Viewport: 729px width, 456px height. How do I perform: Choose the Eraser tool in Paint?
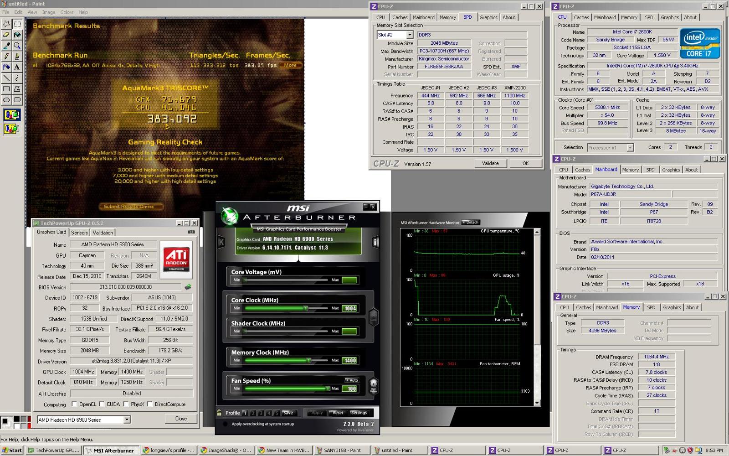pos(6,35)
